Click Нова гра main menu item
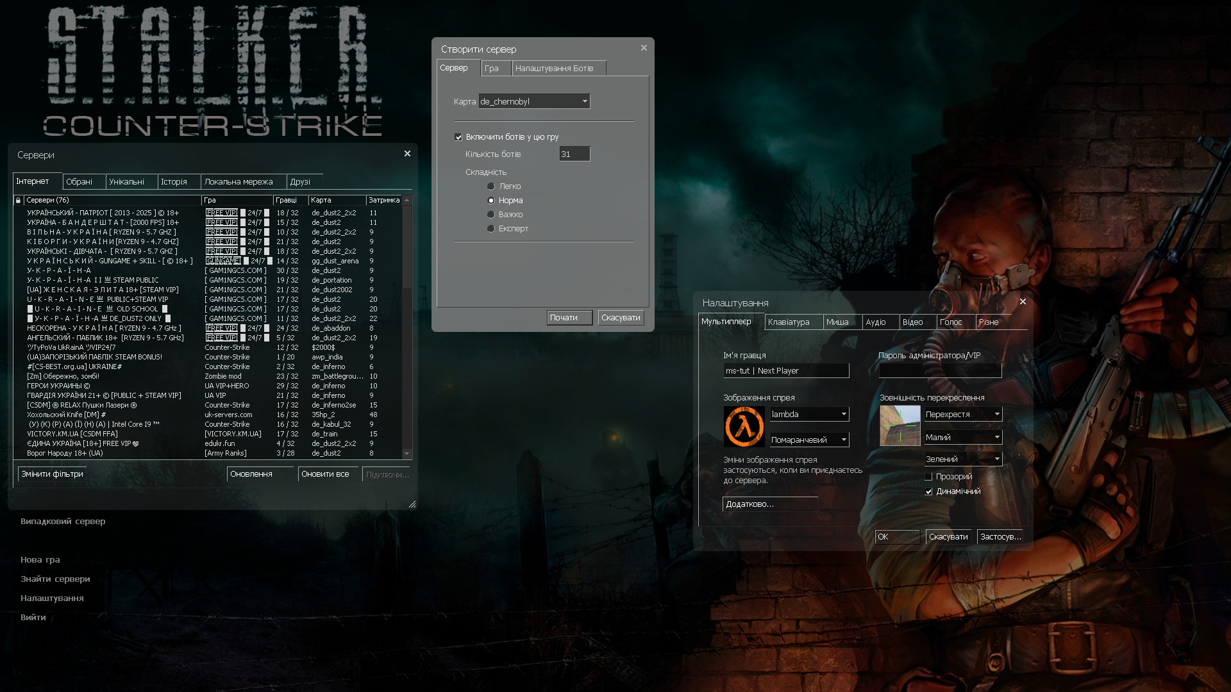 (x=40, y=560)
